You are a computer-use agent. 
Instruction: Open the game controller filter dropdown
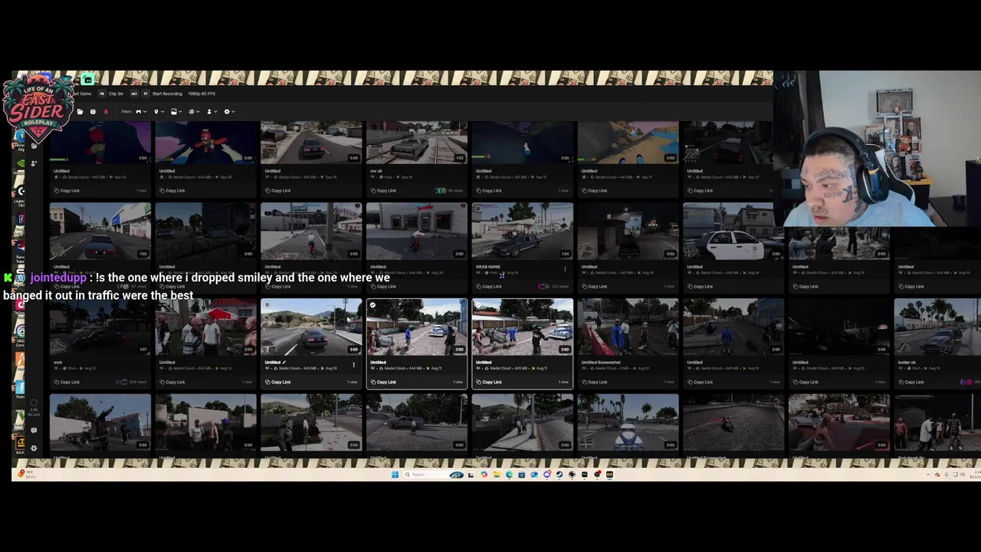[140, 112]
